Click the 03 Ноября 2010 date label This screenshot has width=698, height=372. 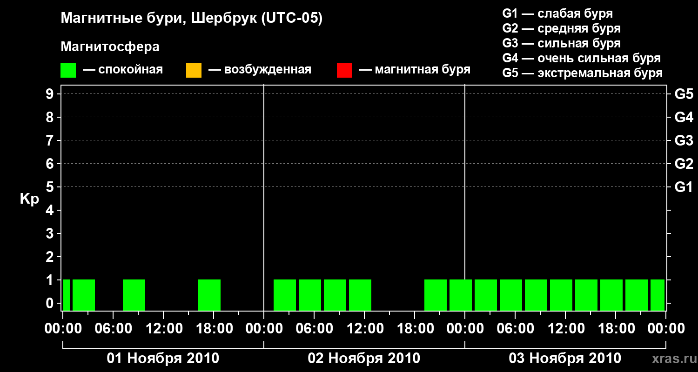(565, 359)
